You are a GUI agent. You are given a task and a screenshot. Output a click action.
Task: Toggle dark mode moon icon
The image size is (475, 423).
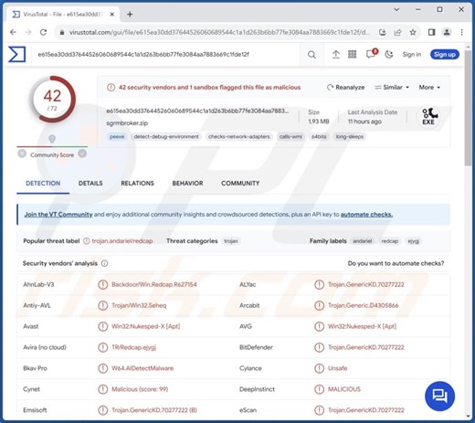389,55
